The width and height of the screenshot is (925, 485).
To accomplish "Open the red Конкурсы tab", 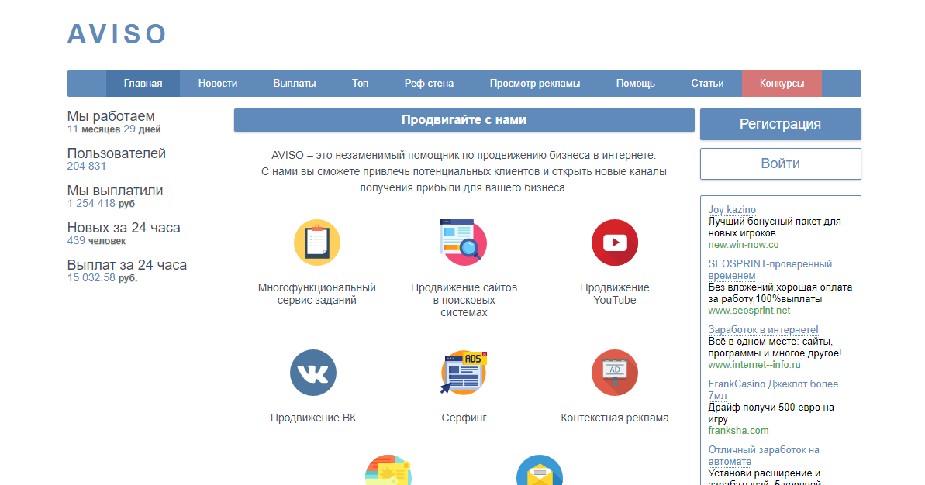I will pos(782,84).
